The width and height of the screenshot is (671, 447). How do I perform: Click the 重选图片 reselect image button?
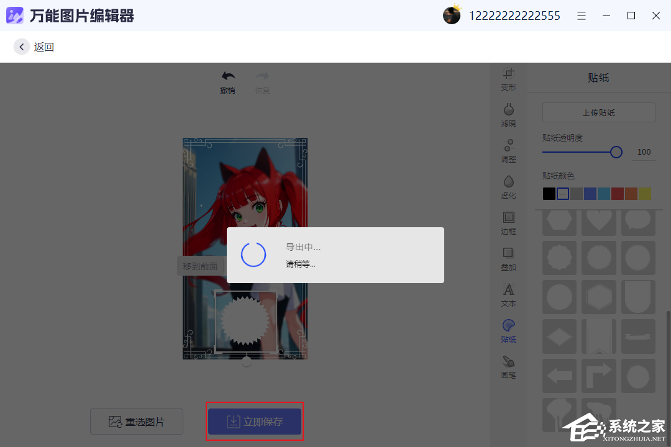[x=137, y=422]
